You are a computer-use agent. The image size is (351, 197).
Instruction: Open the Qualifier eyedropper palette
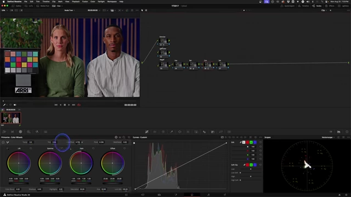tap(172, 132)
